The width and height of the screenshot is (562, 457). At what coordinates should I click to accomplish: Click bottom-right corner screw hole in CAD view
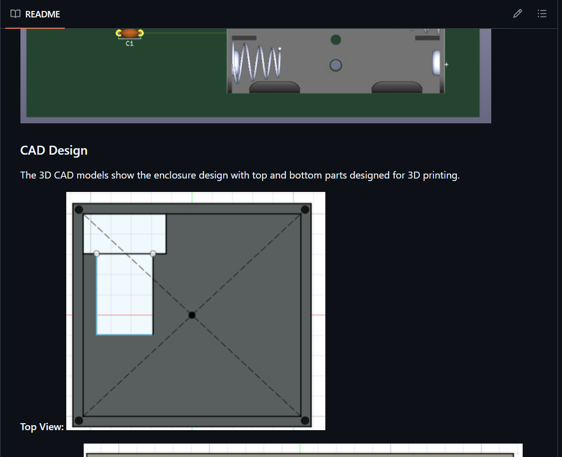pyautogui.click(x=305, y=421)
